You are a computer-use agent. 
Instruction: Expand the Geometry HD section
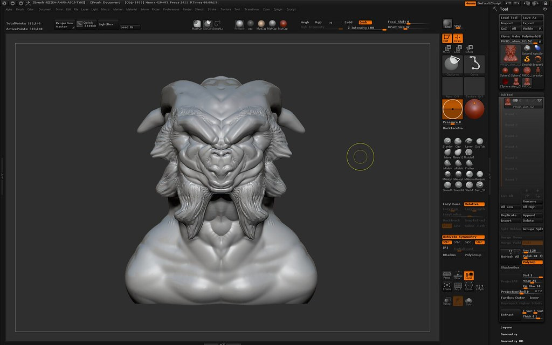pos(512,341)
